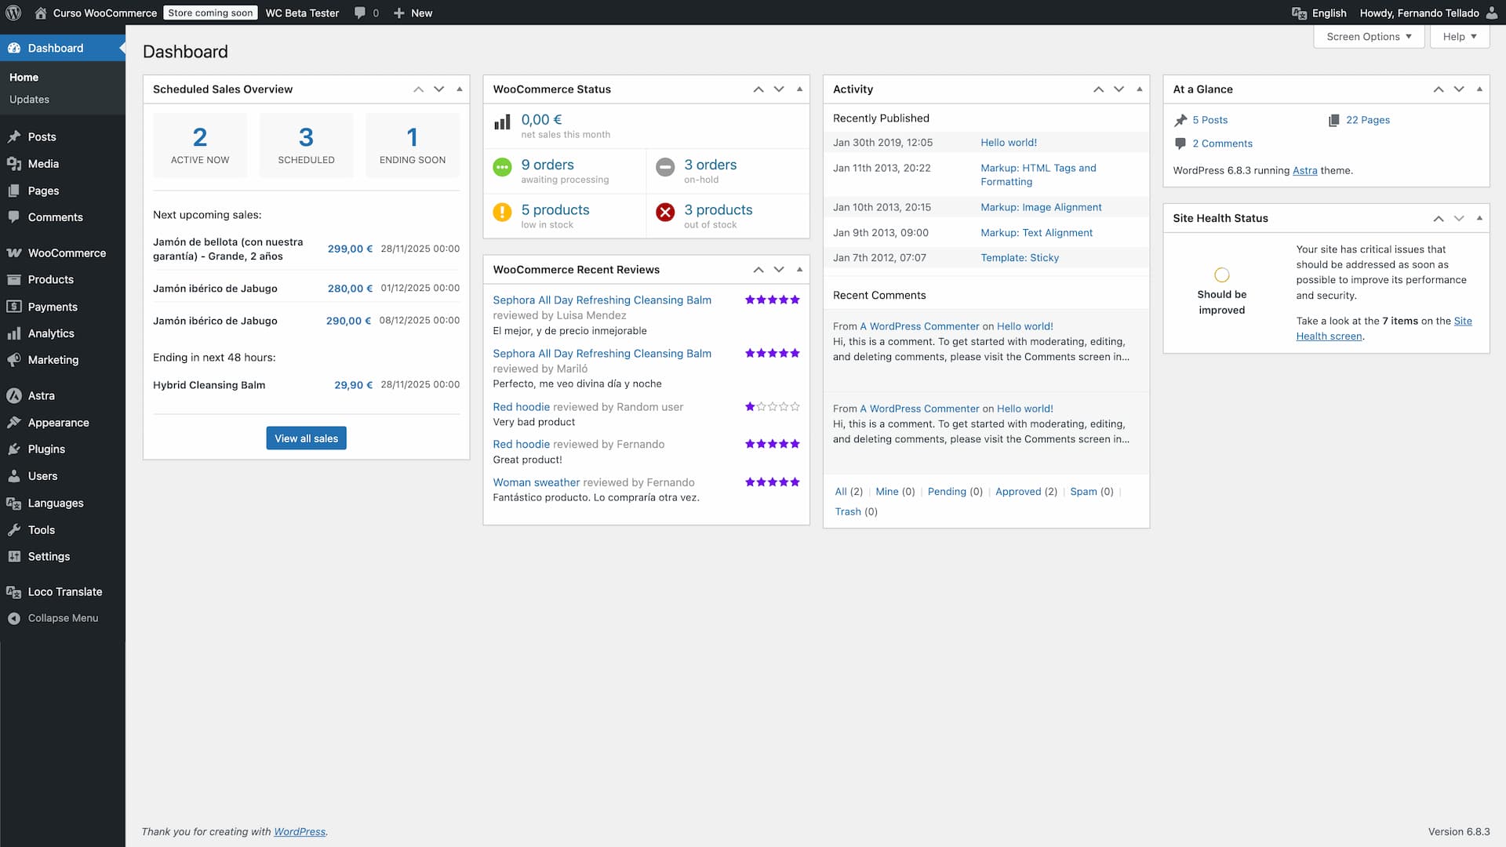Click the green awaiting processing orders icon
Viewport: 1506px width, 847px height.
click(502, 167)
